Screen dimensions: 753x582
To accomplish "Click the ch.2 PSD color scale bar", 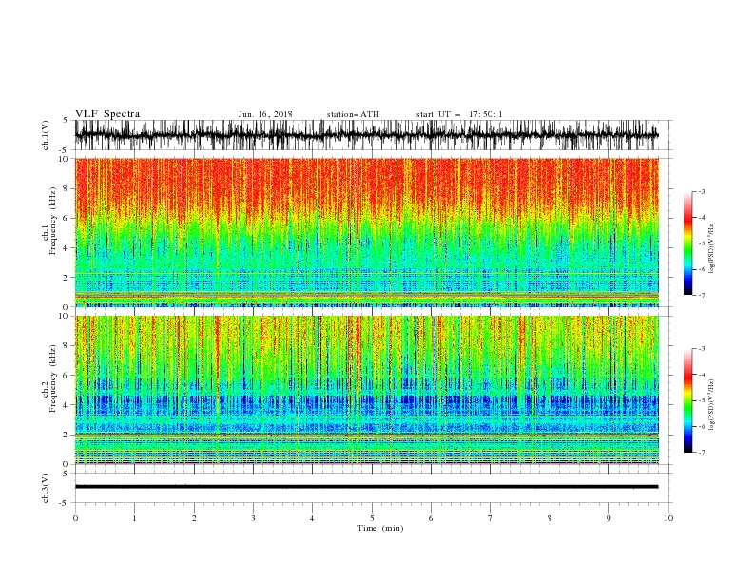I will (x=687, y=400).
